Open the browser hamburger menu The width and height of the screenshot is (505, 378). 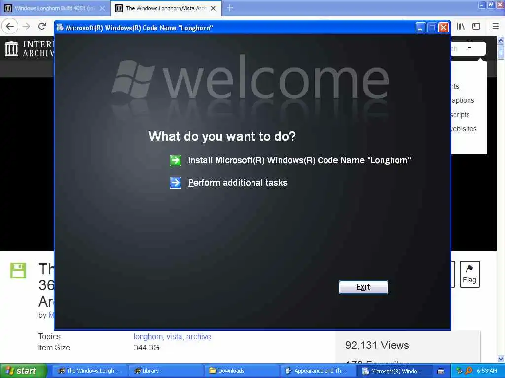click(x=496, y=27)
